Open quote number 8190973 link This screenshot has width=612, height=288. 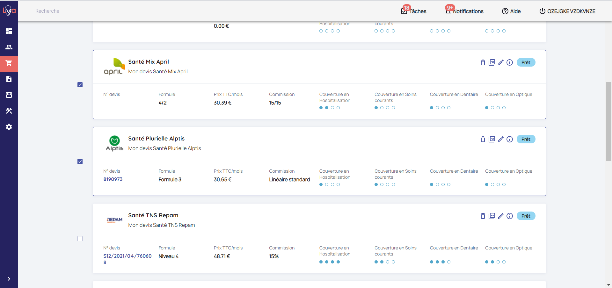tap(113, 179)
